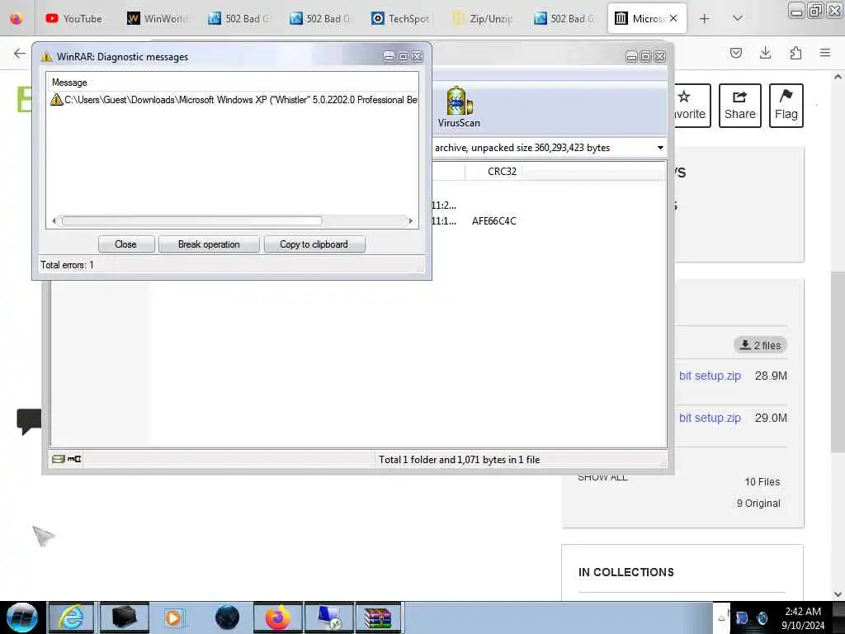Open the media player taskbar icon
Viewport: 845px width, 634px height.
174,617
